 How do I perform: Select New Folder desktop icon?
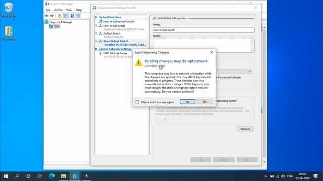tap(9, 33)
